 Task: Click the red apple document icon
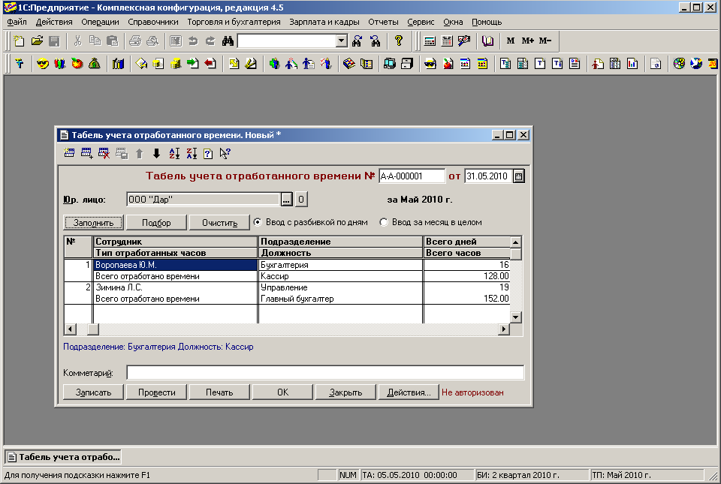(448, 64)
